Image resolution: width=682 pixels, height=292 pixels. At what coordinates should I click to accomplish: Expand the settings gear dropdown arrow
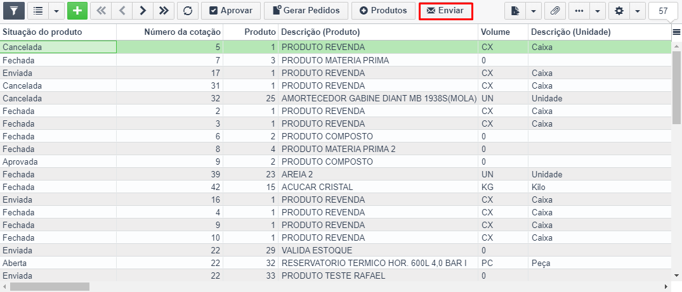(636, 11)
